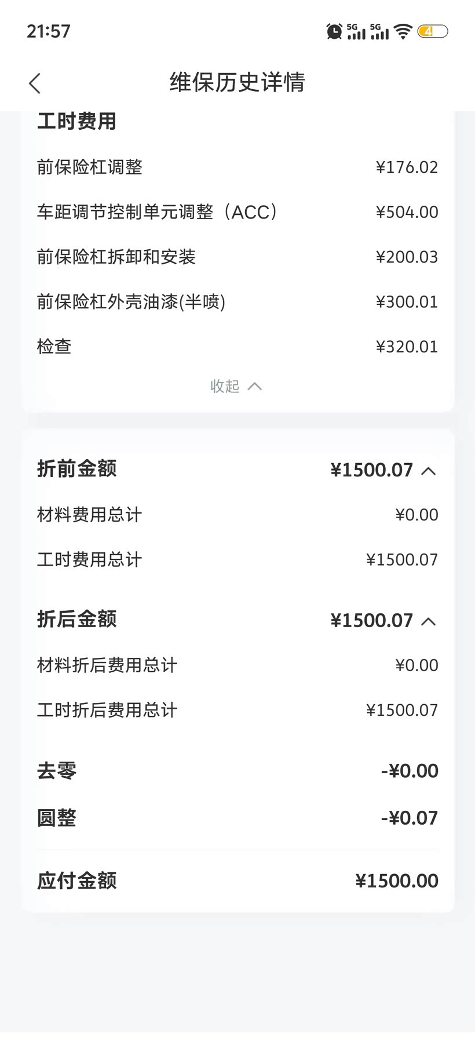Tap the second 5G signal bars icon
Image resolution: width=475 pixels, height=1056 pixels.
(379, 31)
